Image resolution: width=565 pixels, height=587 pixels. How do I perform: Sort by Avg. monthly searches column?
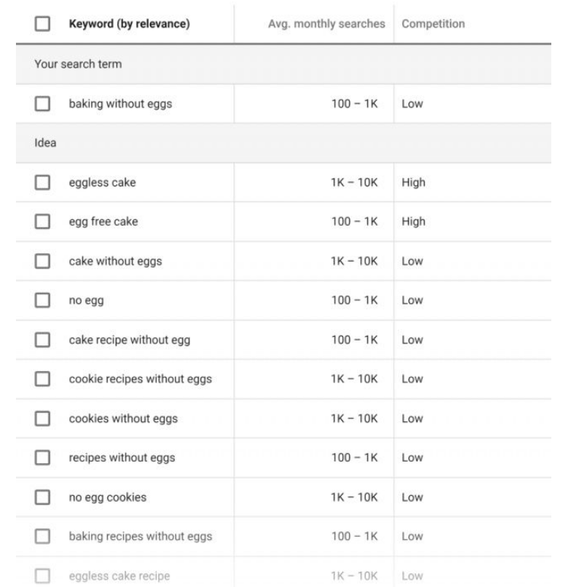pos(326,24)
